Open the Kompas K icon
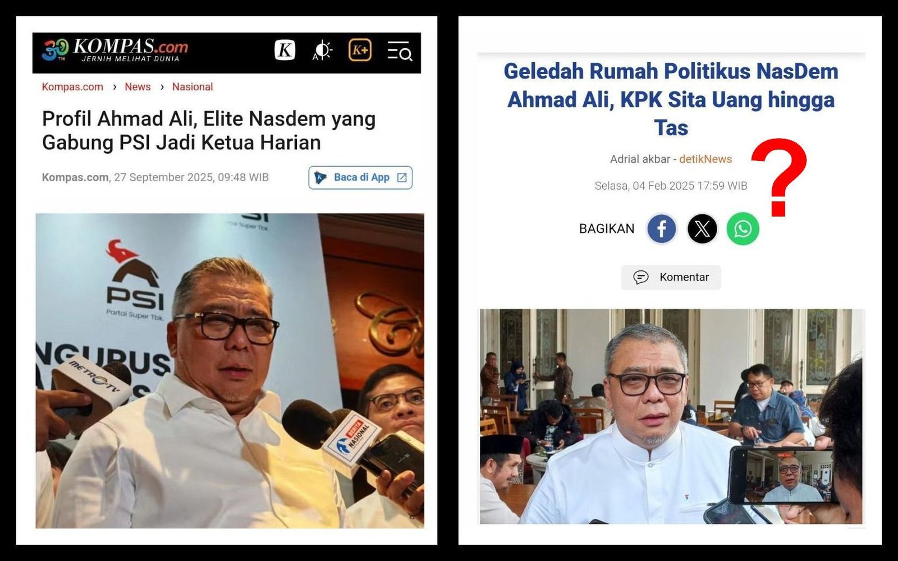Screen dimensions: 898x561 click(x=285, y=50)
